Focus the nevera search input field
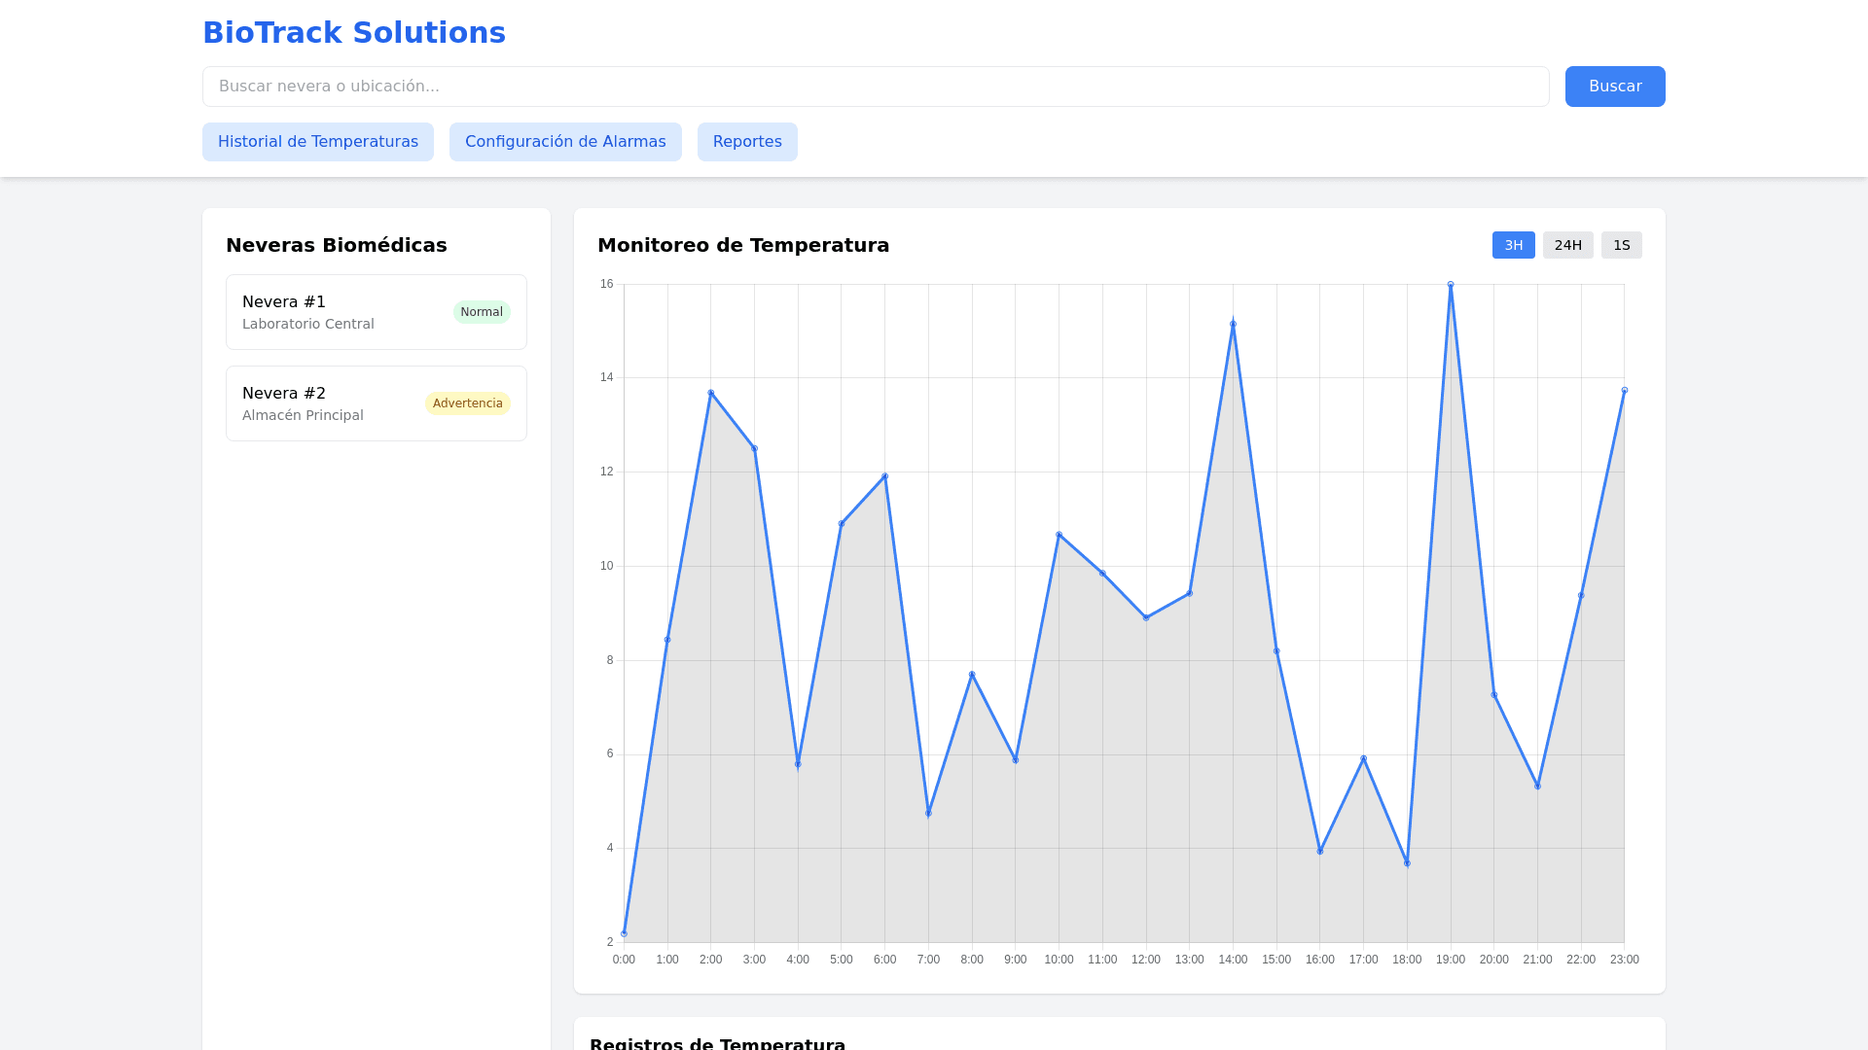 (x=875, y=87)
